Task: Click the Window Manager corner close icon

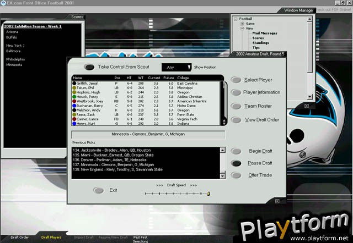Action: pos(307,106)
